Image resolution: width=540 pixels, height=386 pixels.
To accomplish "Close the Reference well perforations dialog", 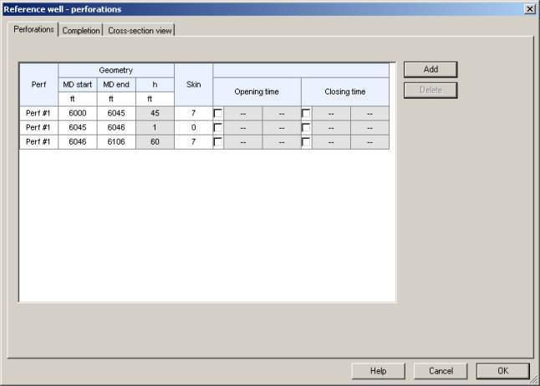I will [x=529, y=8].
